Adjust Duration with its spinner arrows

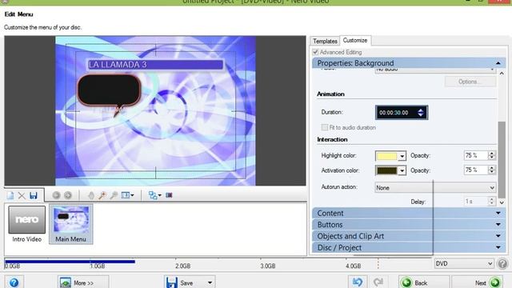[x=421, y=113]
